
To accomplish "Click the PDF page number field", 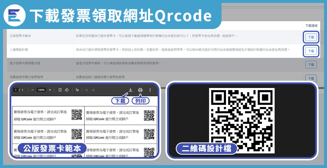I will click(x=16, y=90).
